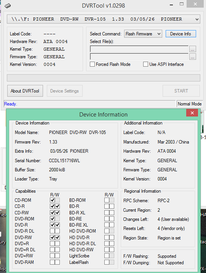Image resolution: width=206 pixels, height=273 pixels.
Task: Select Model Name value PIONEER DVD-RW DVR-105
Action: (78, 133)
